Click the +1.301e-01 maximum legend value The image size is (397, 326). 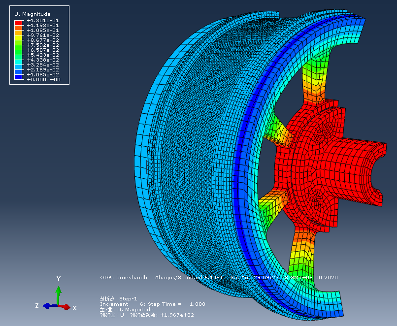tap(43, 20)
